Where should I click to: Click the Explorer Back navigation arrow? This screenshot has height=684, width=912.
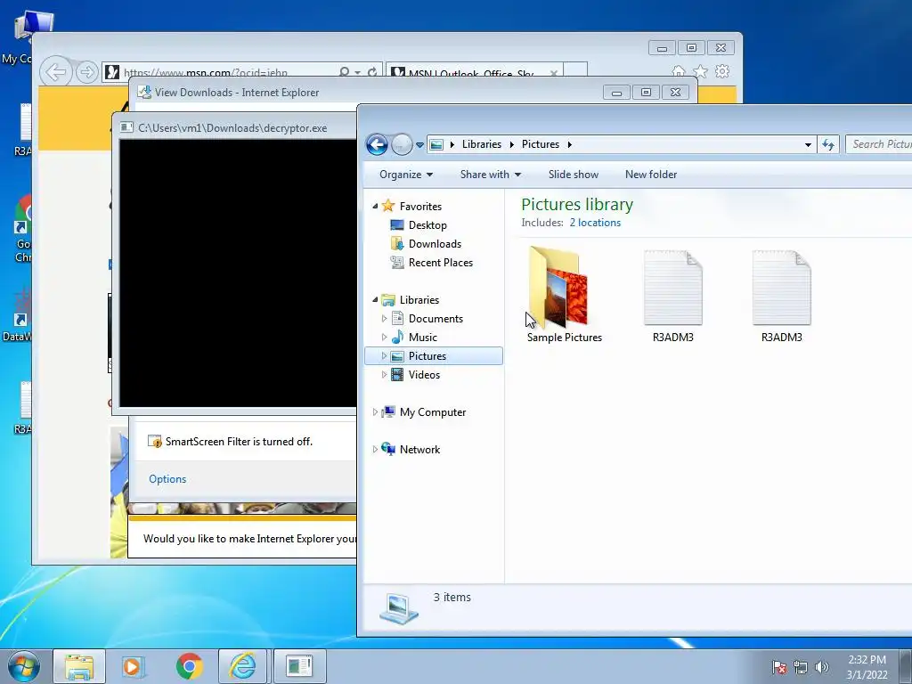point(377,144)
